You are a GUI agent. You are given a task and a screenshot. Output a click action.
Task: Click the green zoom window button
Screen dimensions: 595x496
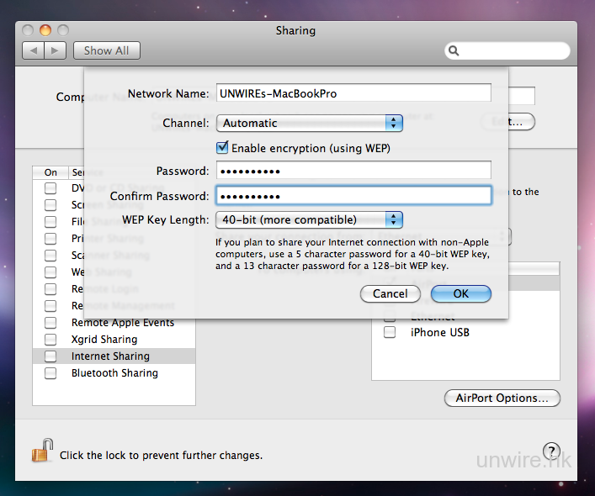(62, 30)
